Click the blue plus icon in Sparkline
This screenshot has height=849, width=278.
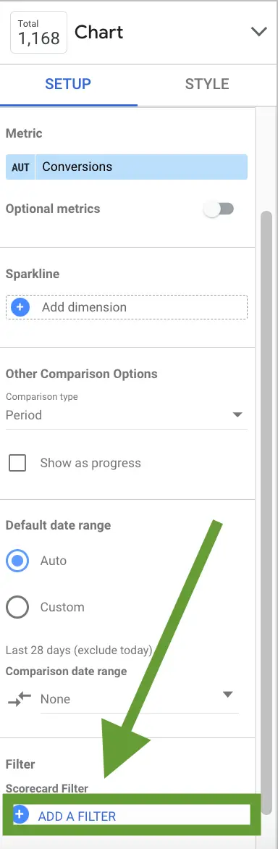coord(20,307)
